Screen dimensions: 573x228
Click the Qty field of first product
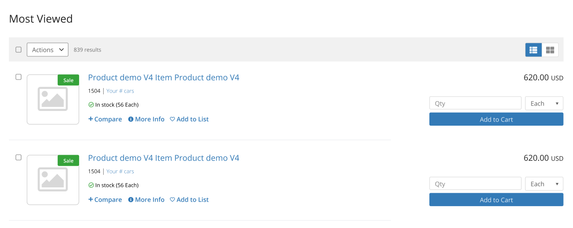(475, 103)
